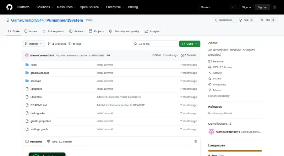Switch to the Code tab
The image size is (284, 156).
[14, 31]
